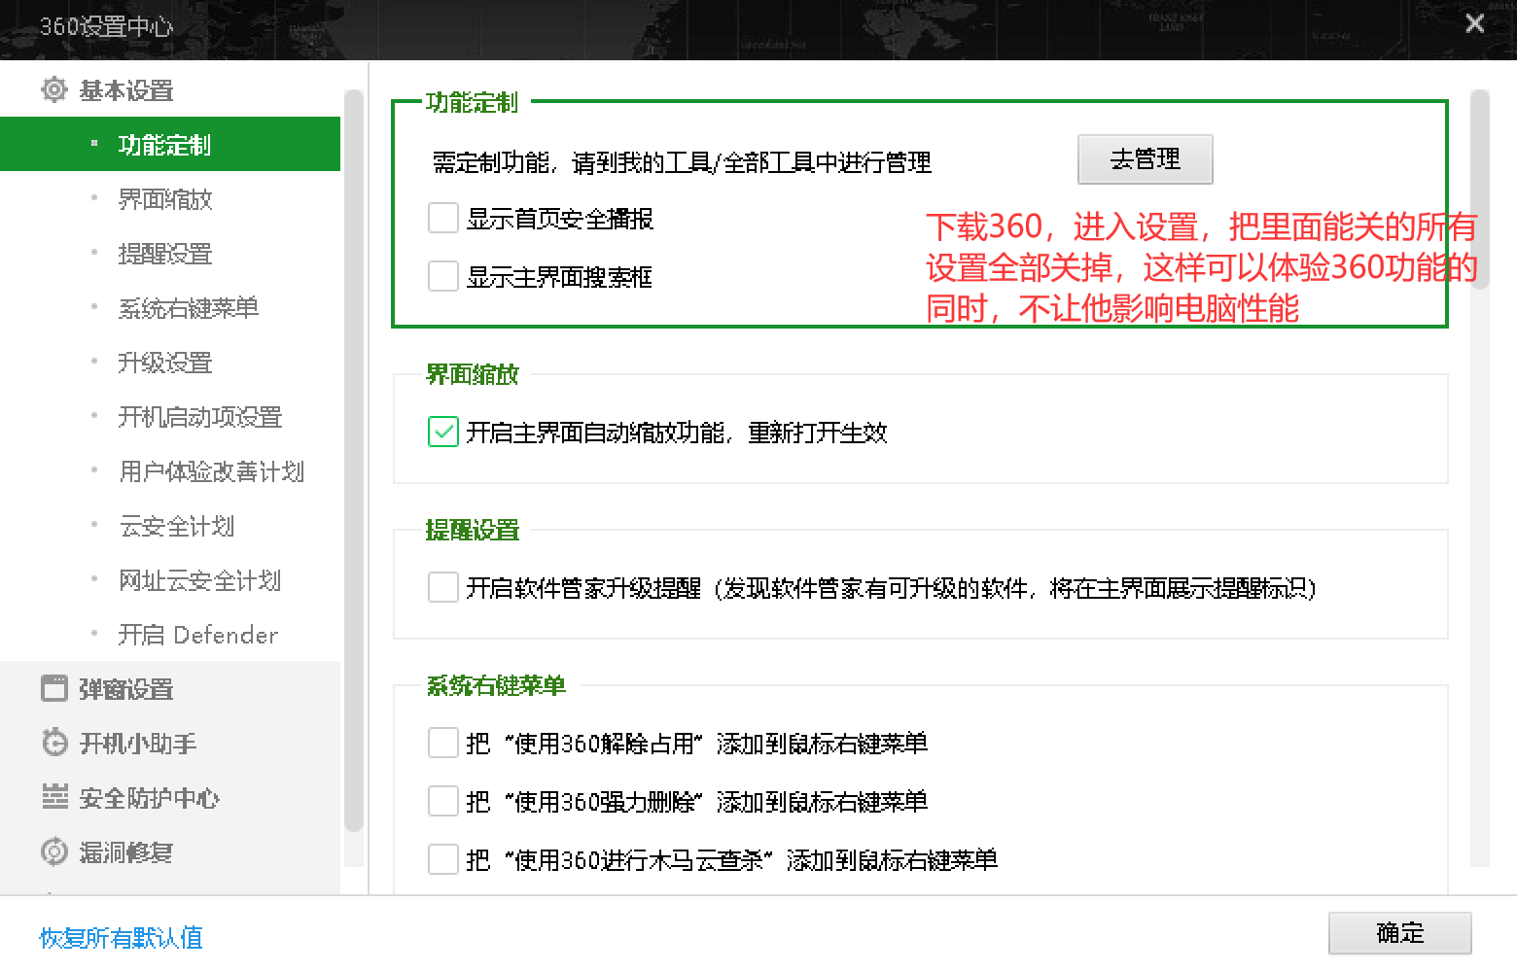1517x972 pixels.
Task: Click 恢复所有默认值 link
Action: (120, 938)
